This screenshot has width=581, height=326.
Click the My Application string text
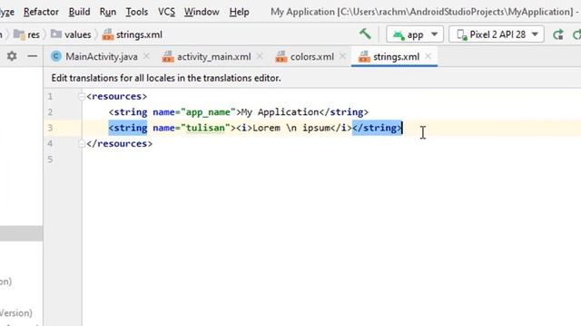281,112
